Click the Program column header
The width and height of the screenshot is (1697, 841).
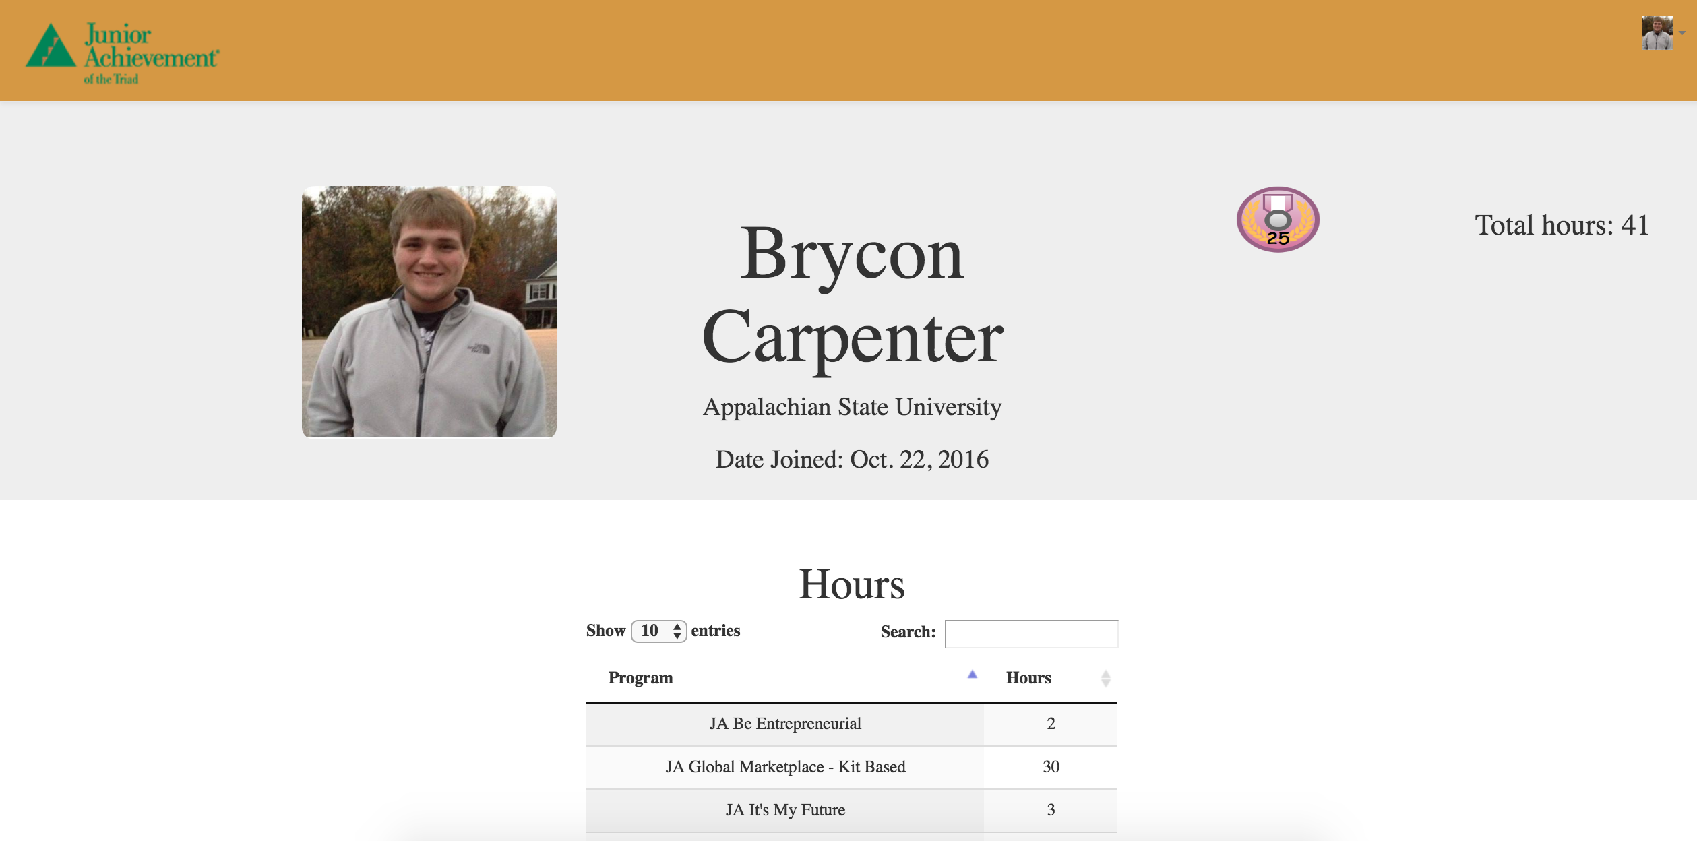[x=640, y=677]
